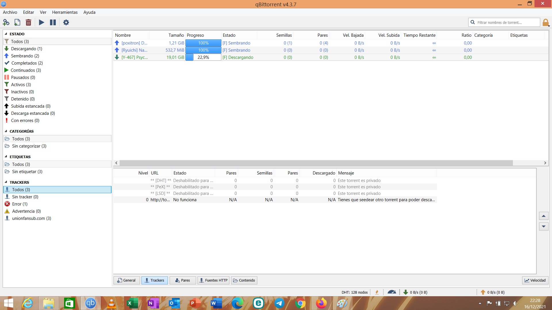This screenshot has height=310, width=552.
Task: Open VLC from the taskbar
Action: (x=111, y=303)
